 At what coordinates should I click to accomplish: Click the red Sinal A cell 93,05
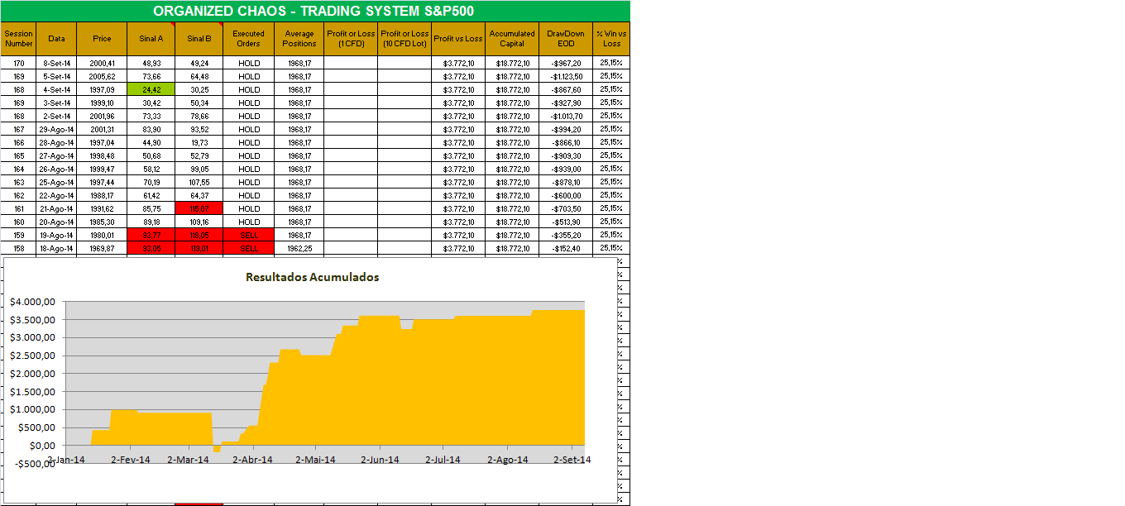click(151, 248)
